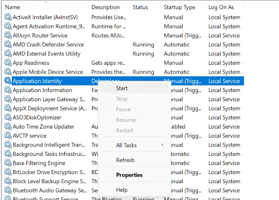The width and height of the screenshot is (279, 200).
Task: Click the AVCTP service gear icon
Action: coord(8,135)
